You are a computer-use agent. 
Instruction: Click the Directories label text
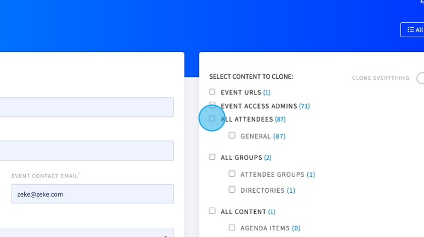pyautogui.click(x=262, y=191)
